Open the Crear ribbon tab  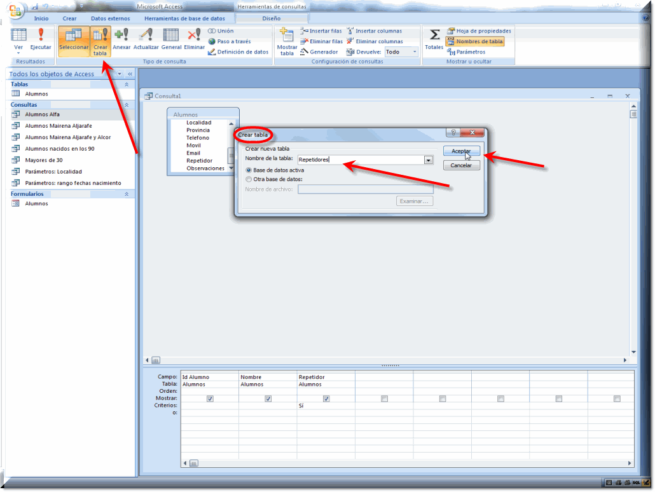70,18
